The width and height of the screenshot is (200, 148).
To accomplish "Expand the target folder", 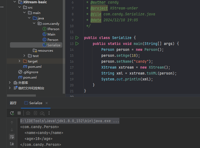I will [19, 61].
